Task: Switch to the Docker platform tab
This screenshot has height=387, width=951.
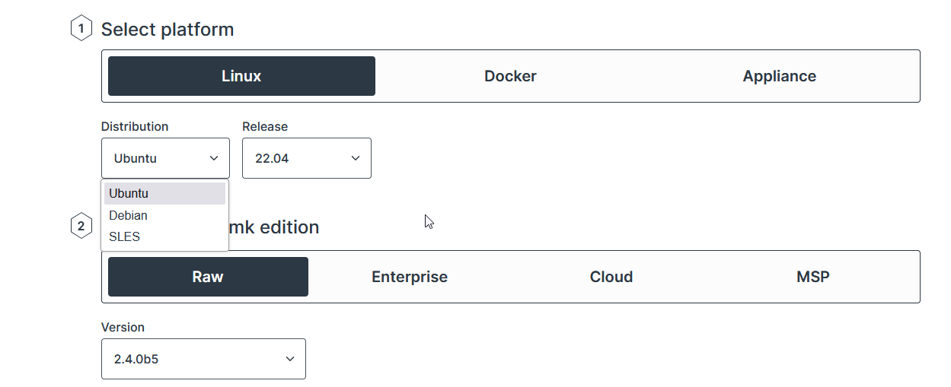Action: pos(510,76)
